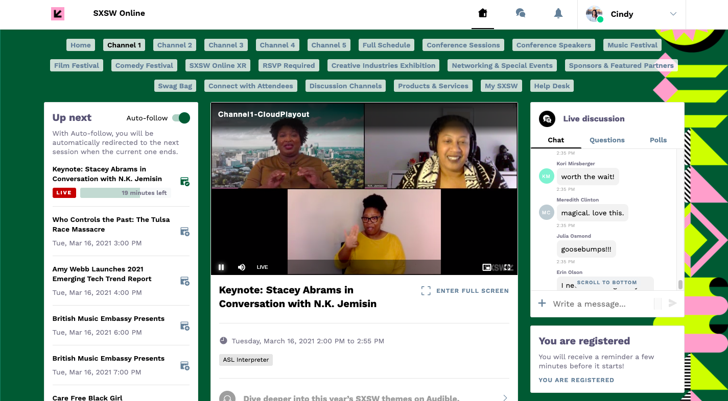Screen dimensions: 728x401
Task: Open Discussion Channels
Action: tap(345, 86)
